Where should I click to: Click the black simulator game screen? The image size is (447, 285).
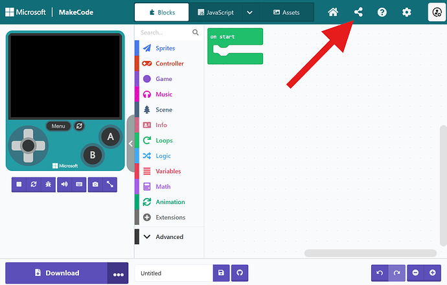coord(65,76)
